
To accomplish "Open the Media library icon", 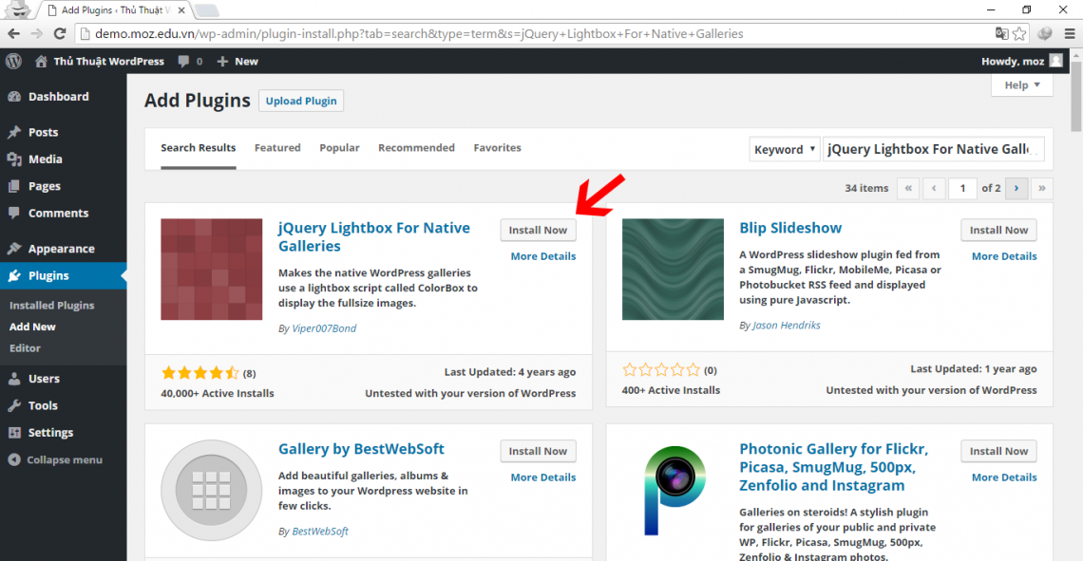I will tap(15, 159).
